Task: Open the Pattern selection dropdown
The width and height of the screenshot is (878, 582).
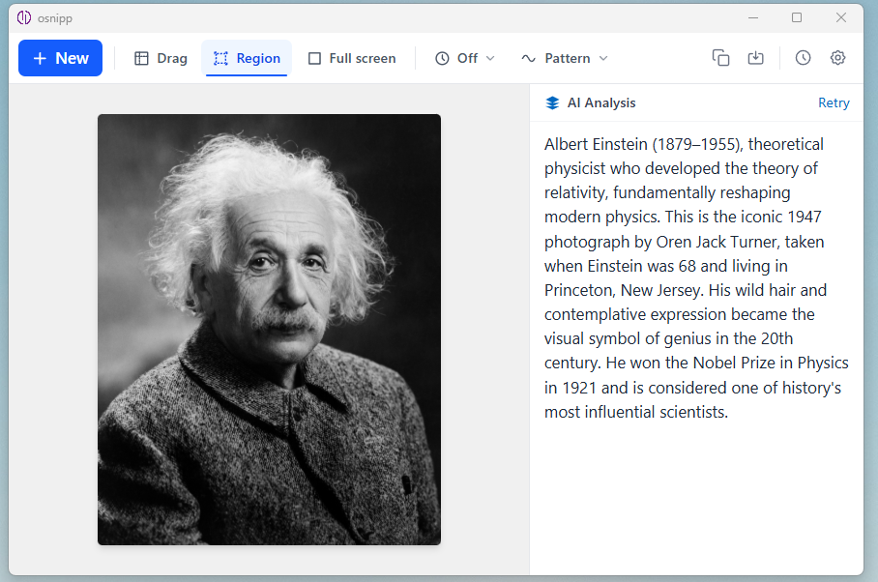Action: coord(564,58)
